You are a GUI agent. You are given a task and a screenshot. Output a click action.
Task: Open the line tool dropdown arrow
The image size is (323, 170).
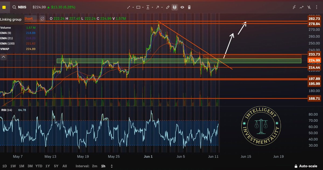tap(133, 8)
